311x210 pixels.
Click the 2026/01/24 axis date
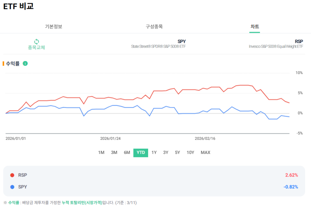tap(110, 138)
